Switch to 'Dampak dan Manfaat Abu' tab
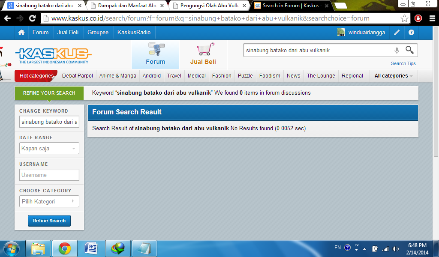The height and width of the screenshot is (257, 439). click(127, 5)
